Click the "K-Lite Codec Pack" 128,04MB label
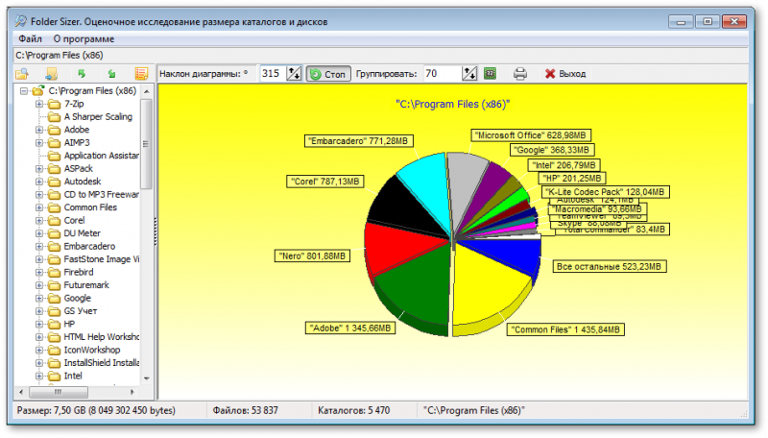Viewport: 768px width, 438px height. click(605, 192)
